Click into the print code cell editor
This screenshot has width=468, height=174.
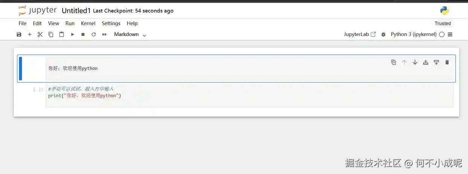[249, 96]
